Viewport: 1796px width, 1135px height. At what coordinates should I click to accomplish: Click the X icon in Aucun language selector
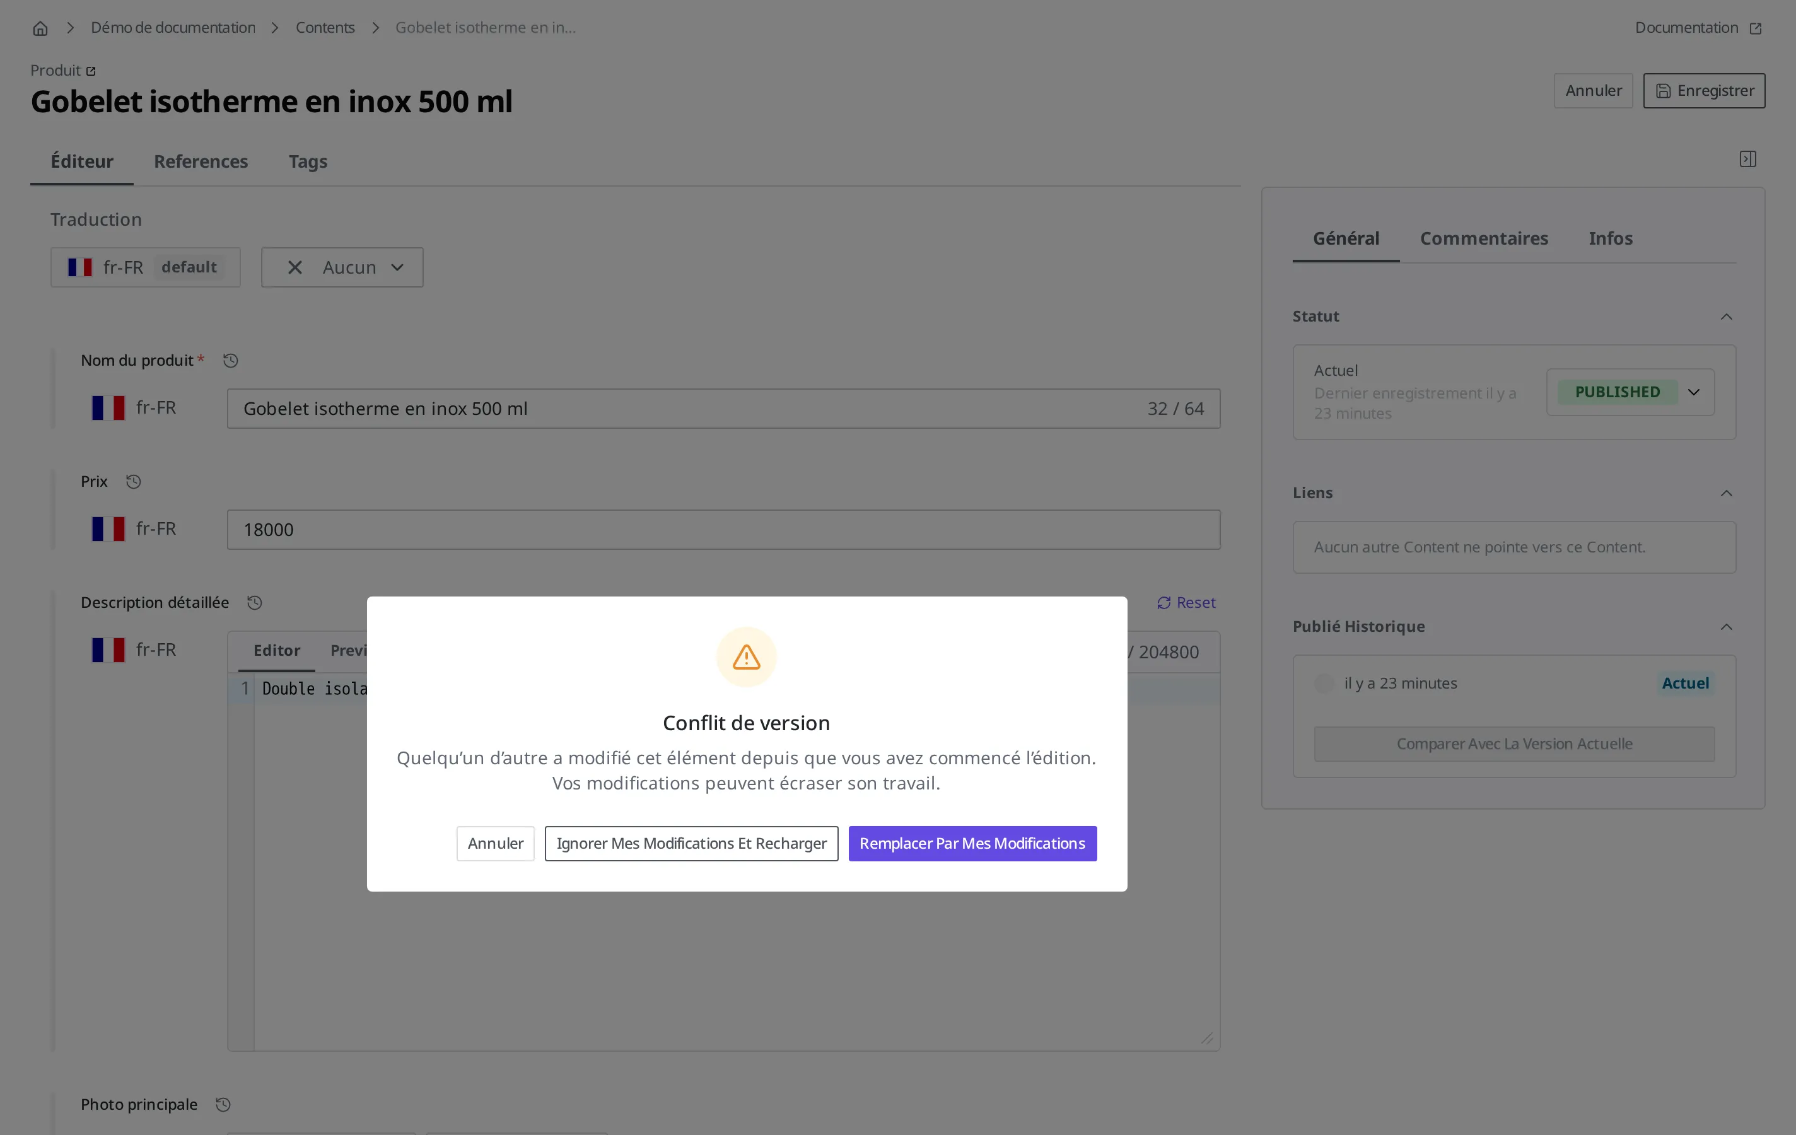tap(294, 268)
